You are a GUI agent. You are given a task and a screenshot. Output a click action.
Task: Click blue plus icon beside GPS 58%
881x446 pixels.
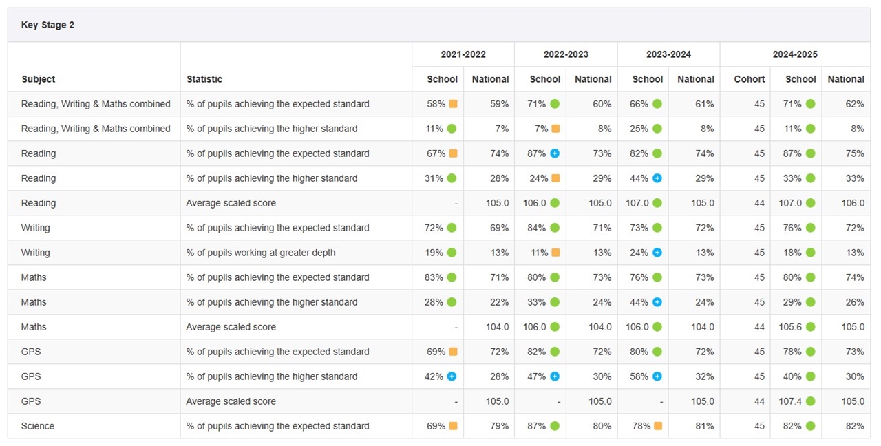coord(657,376)
